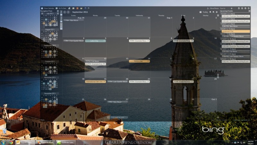Select 5:54 PM Last Quarter Moon upcoming event
This screenshot has height=145, width=257.
(236, 56)
